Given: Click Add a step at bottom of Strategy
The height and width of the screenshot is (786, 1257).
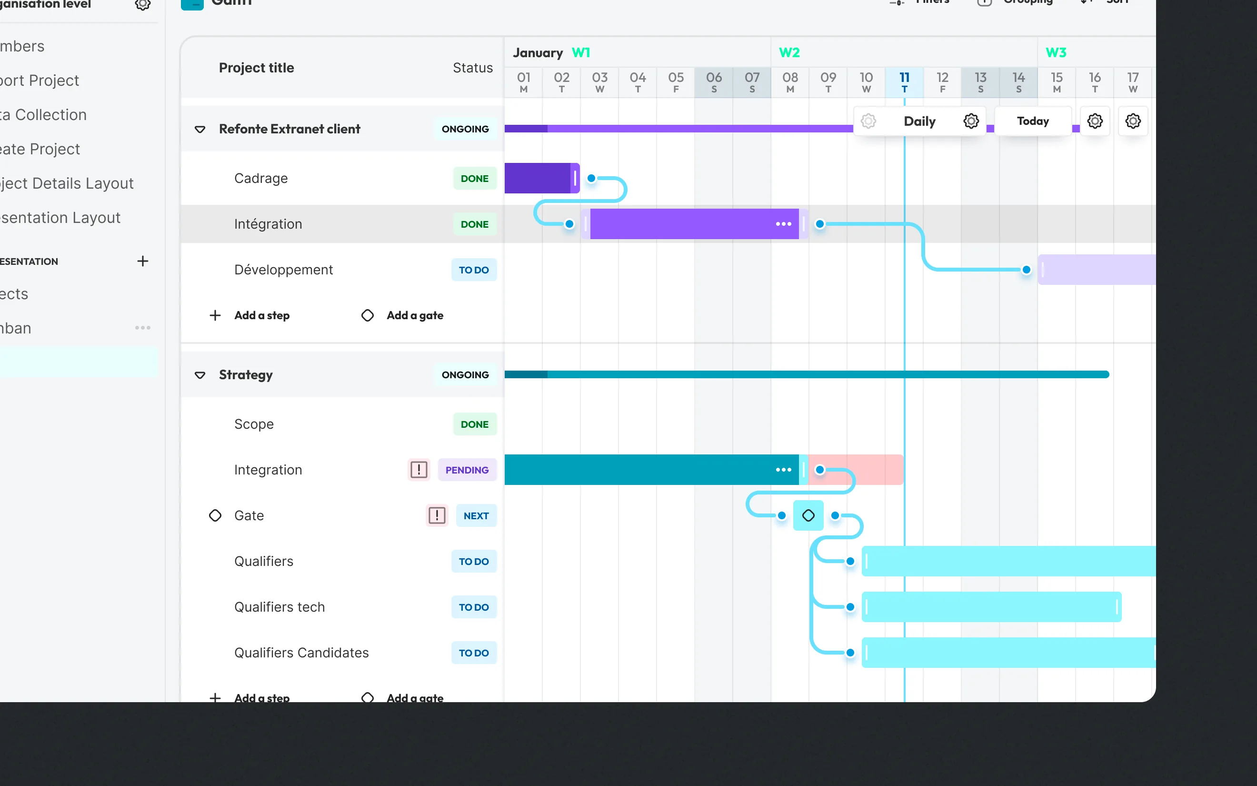Looking at the screenshot, I should [262, 697].
